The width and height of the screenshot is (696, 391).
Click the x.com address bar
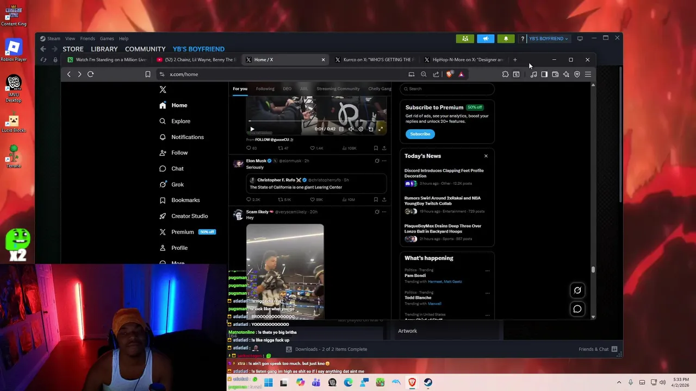(283, 74)
